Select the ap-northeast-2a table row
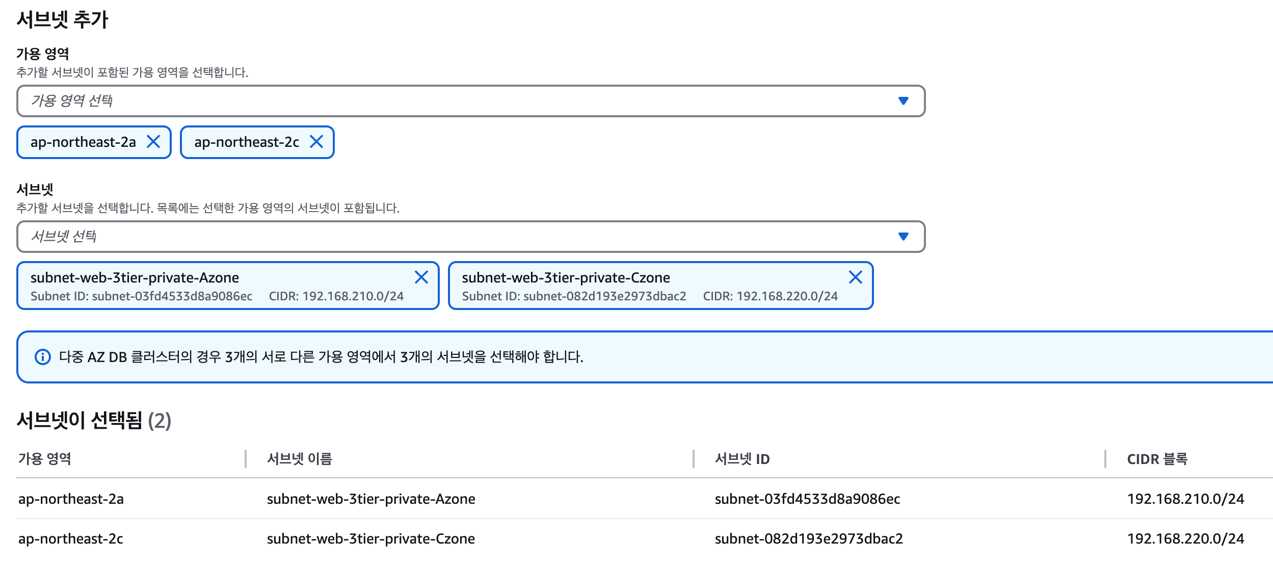 pos(71,499)
